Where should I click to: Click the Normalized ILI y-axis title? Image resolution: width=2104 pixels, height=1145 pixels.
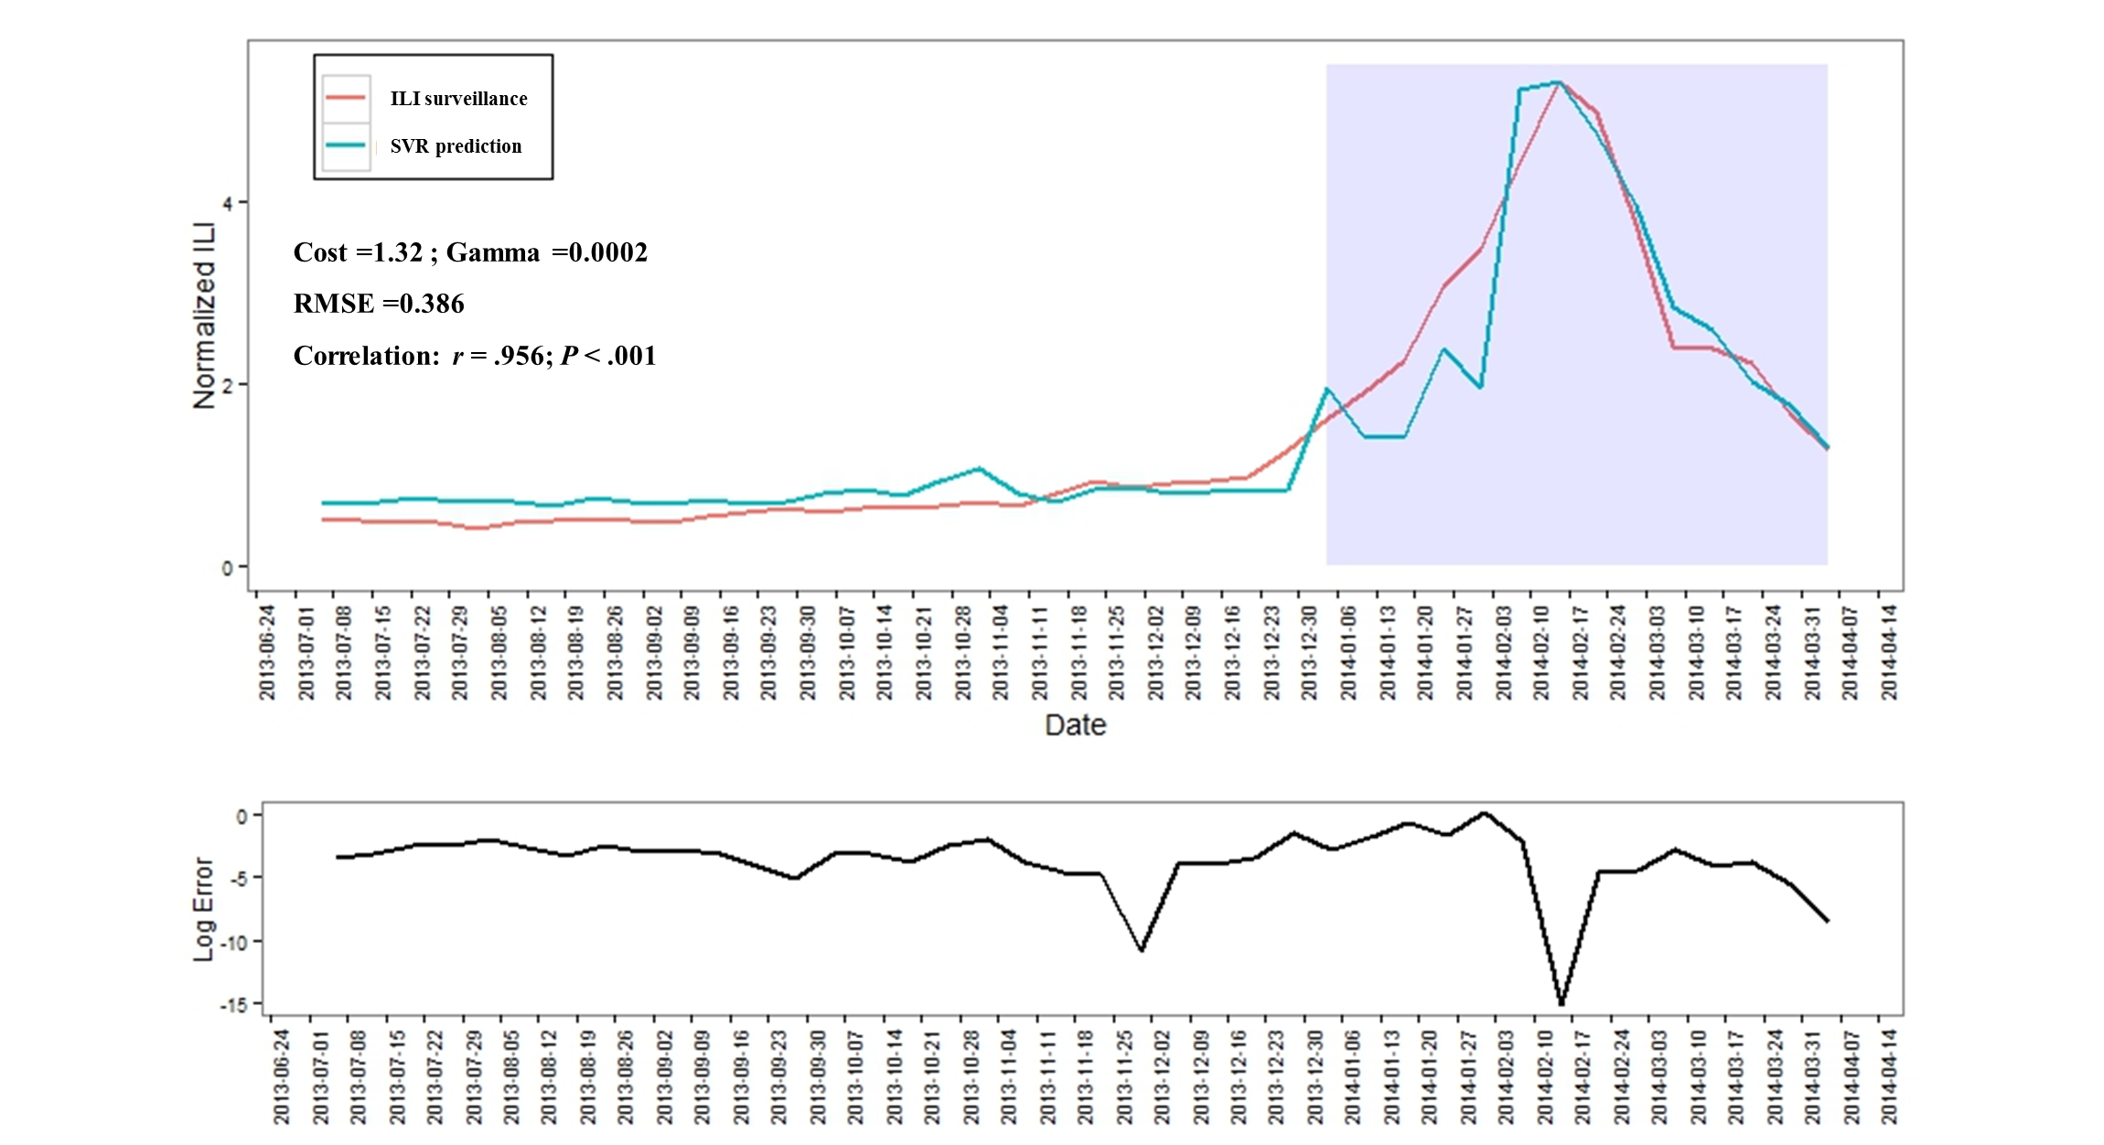[x=204, y=316]
